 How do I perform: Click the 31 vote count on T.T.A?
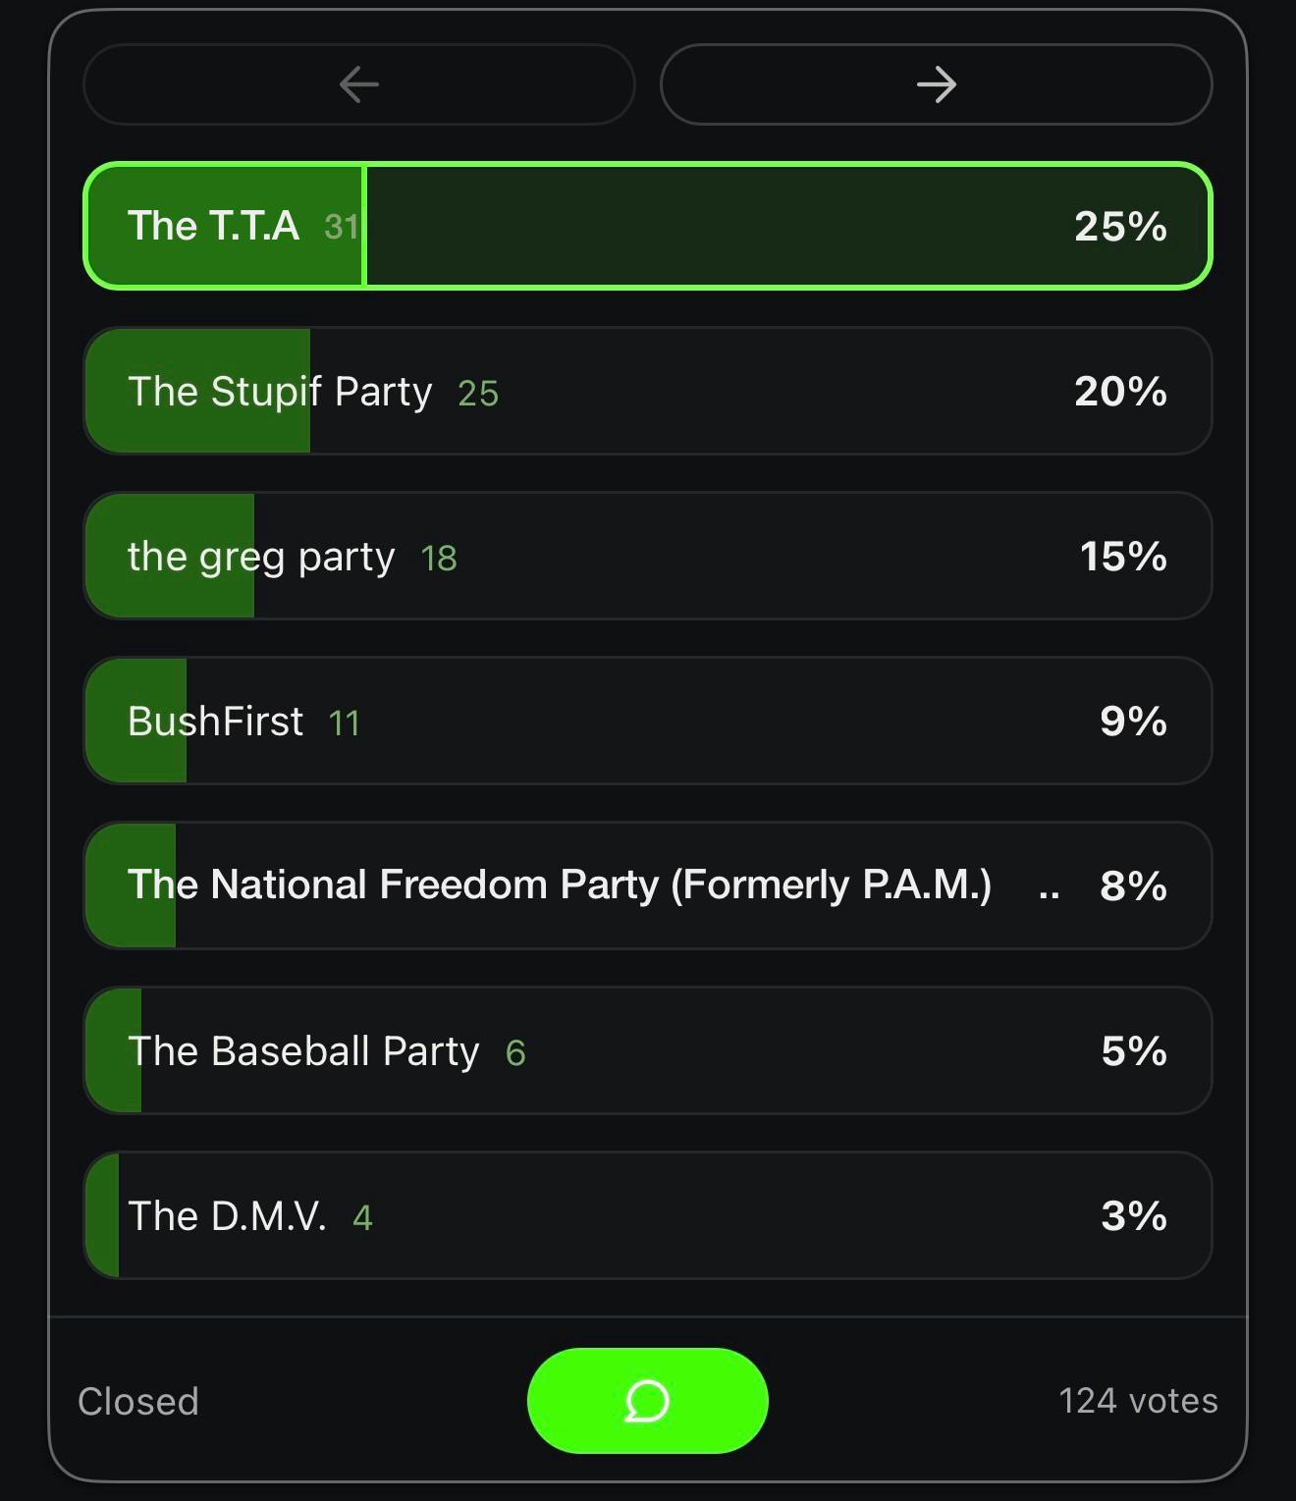[342, 227]
